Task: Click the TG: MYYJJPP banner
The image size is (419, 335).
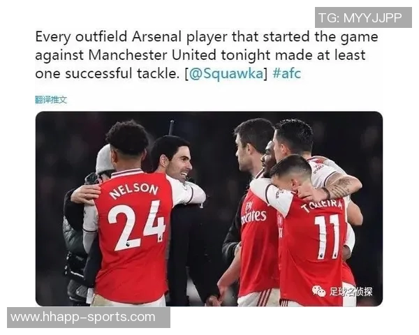Action: 363,17
